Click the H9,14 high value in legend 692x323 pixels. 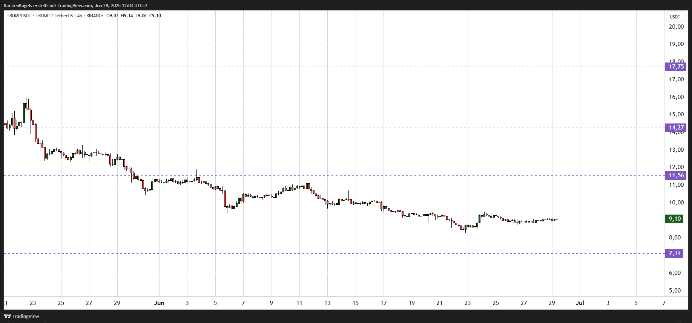[127, 16]
